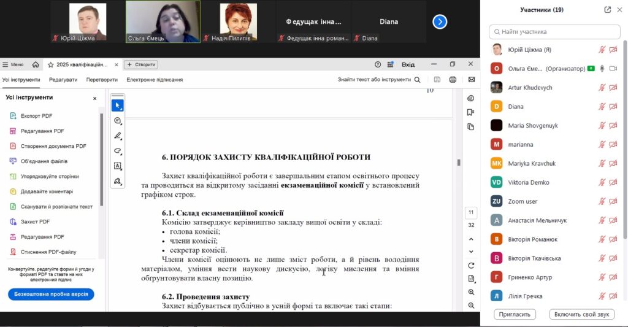
Task: Click the Найти участника search field
Action: (554, 31)
